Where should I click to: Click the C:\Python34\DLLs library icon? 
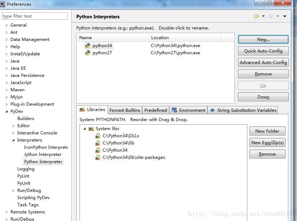point(98,136)
